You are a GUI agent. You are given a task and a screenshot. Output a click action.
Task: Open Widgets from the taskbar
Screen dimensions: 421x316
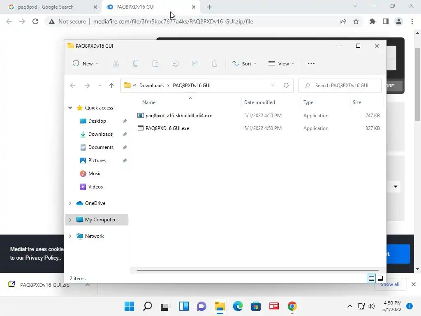coord(184,306)
